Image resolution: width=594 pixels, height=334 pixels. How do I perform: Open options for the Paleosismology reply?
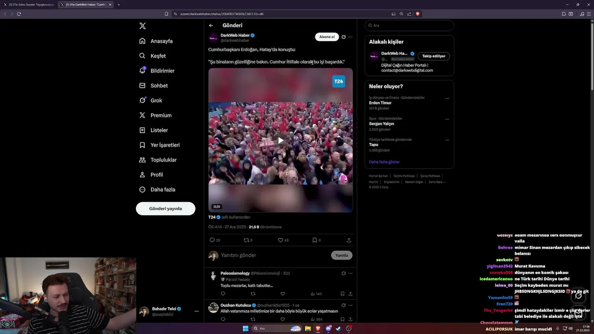(x=350, y=273)
